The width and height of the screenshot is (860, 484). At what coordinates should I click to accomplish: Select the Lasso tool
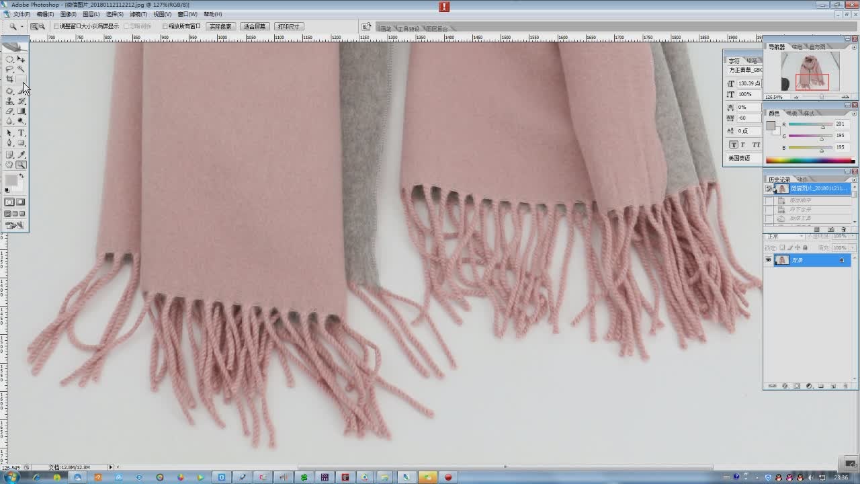click(9, 69)
